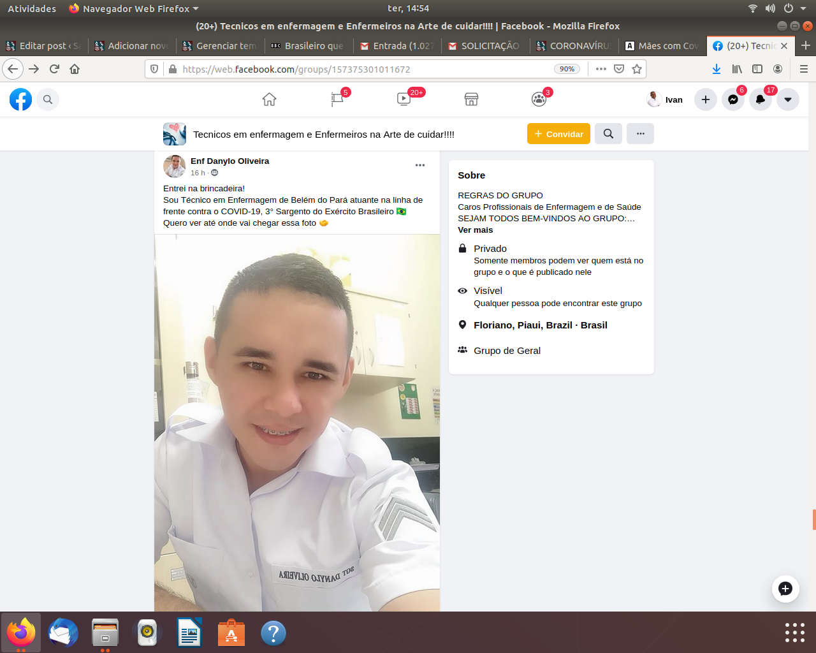Open the Marketplace storefront icon
Viewport: 816px width, 653px height.
click(x=471, y=99)
